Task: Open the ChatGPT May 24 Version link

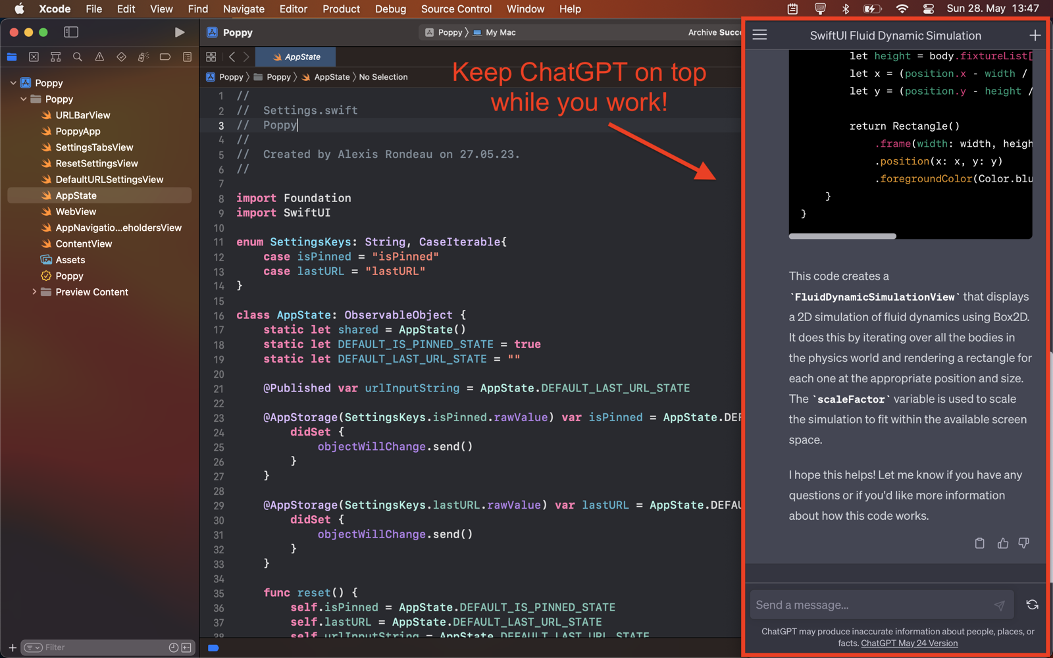Action: [x=909, y=644]
